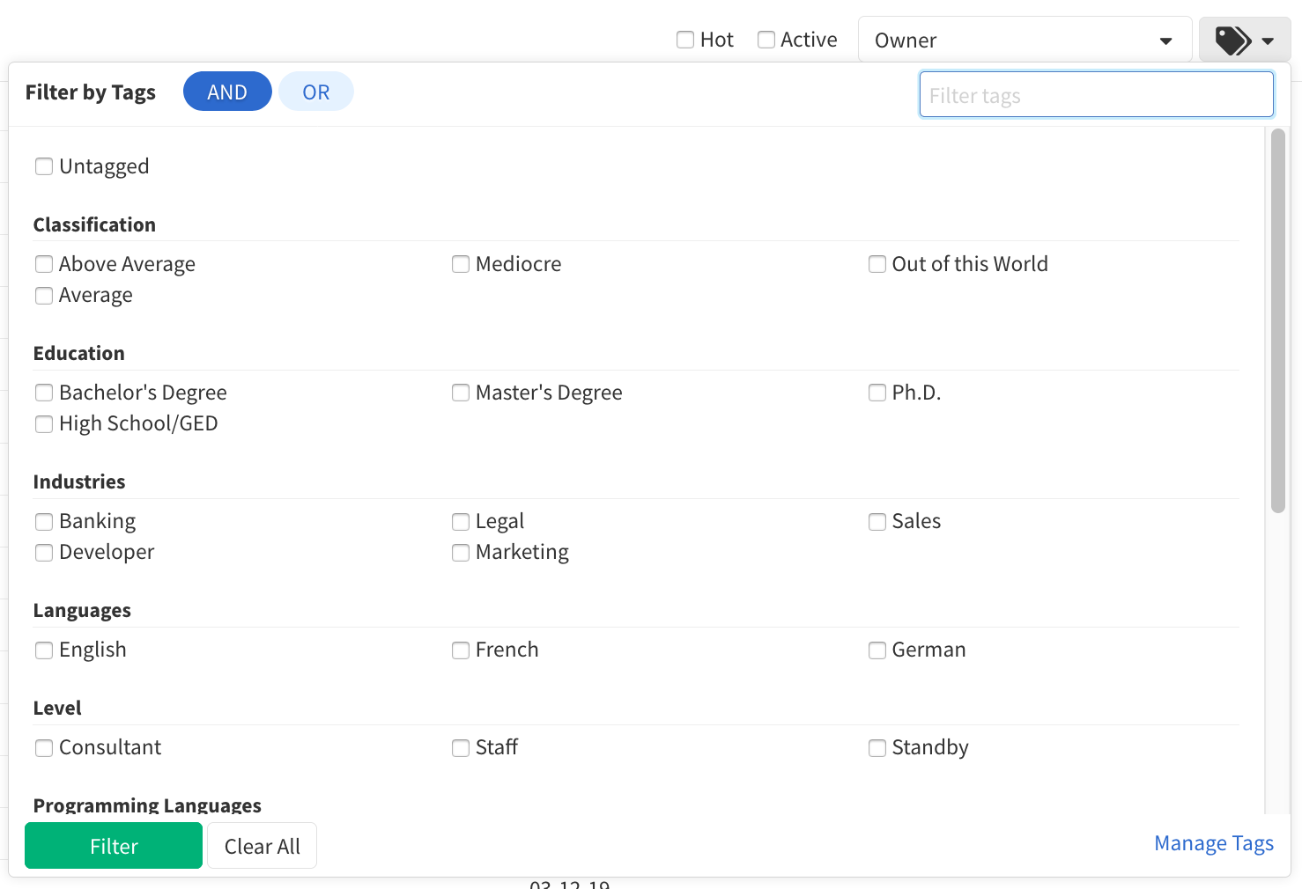The image size is (1302, 889).
Task: Enable the Hot checkbox
Action: coord(684,39)
